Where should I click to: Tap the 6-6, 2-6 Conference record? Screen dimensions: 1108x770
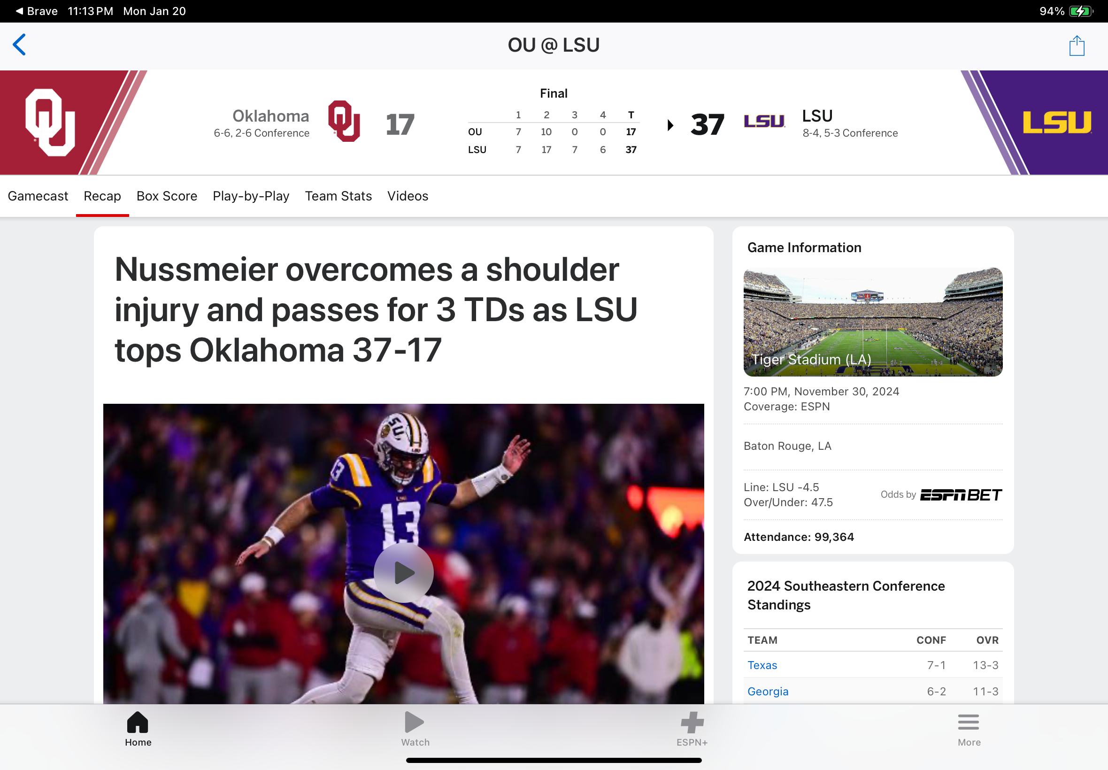click(x=262, y=133)
